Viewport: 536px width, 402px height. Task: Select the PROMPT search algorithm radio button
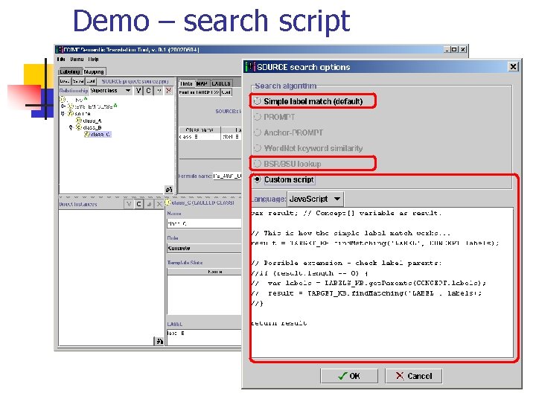[258, 117]
